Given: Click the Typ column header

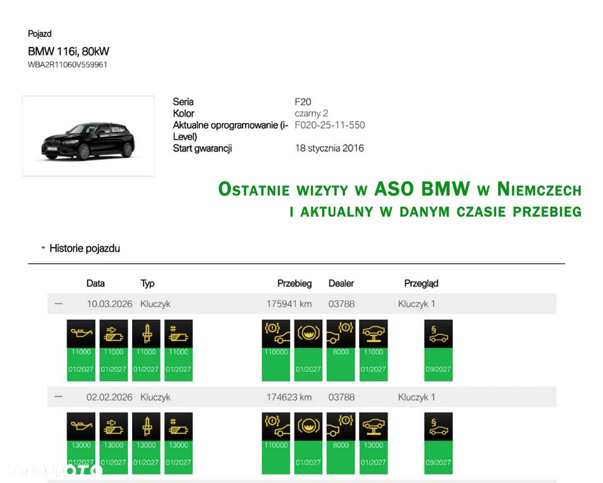Looking at the screenshot, I should 148,284.
